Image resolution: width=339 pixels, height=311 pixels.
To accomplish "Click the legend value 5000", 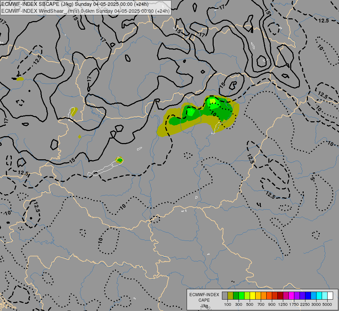I will point(327,304).
